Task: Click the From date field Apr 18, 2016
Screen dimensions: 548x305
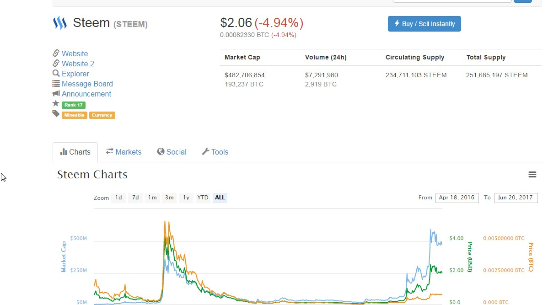Action: tap(457, 198)
